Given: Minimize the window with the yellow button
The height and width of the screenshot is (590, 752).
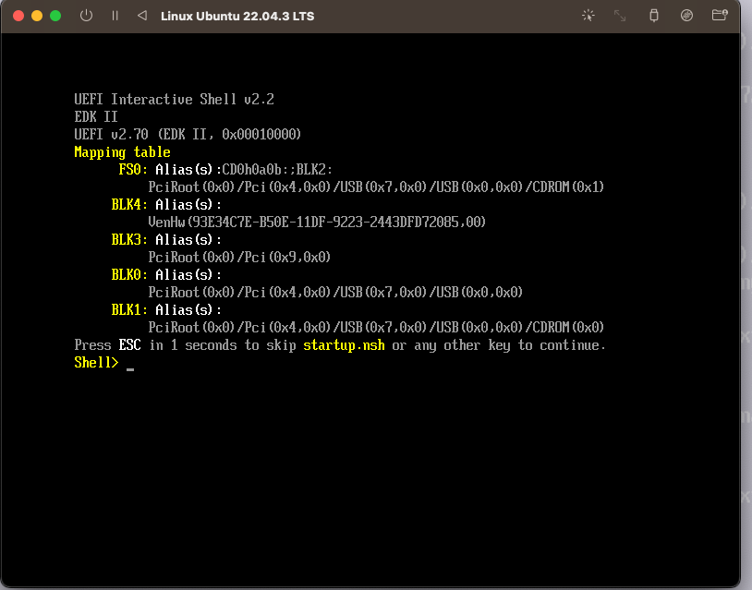Looking at the screenshot, I should pos(37,16).
